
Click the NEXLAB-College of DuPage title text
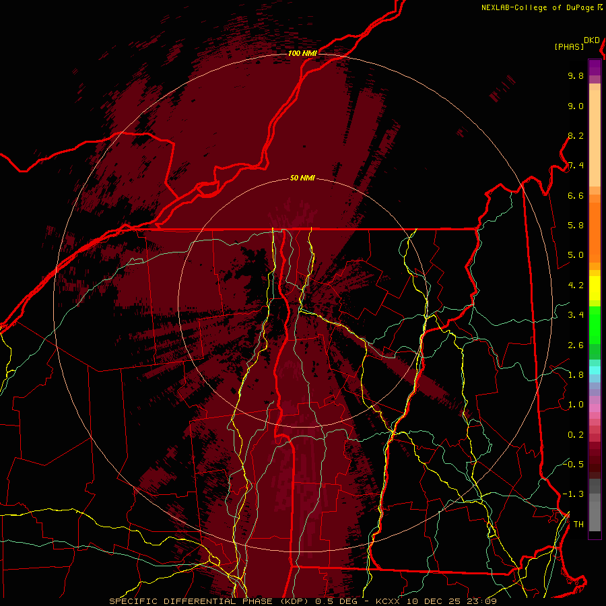point(539,7)
